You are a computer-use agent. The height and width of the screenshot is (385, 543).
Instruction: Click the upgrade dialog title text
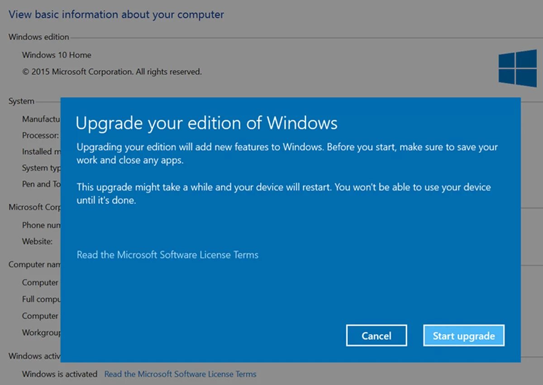coord(207,123)
